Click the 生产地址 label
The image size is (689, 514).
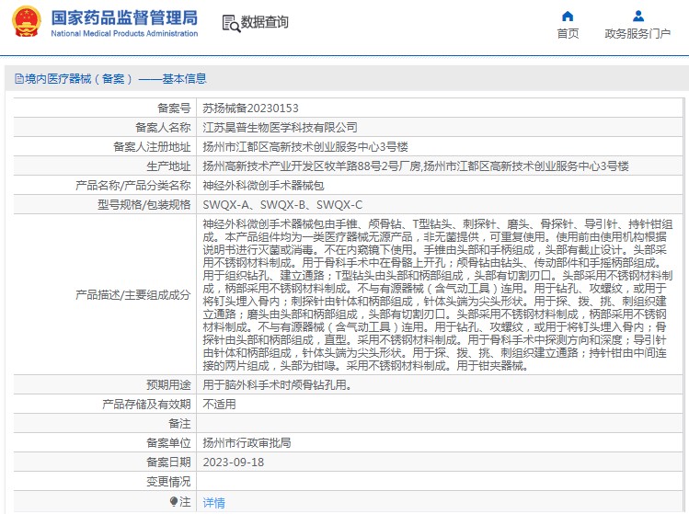[168, 166]
